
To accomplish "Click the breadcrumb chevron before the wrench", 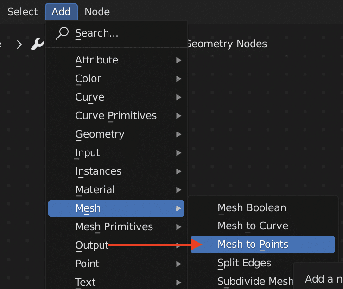I will pyautogui.click(x=19, y=44).
